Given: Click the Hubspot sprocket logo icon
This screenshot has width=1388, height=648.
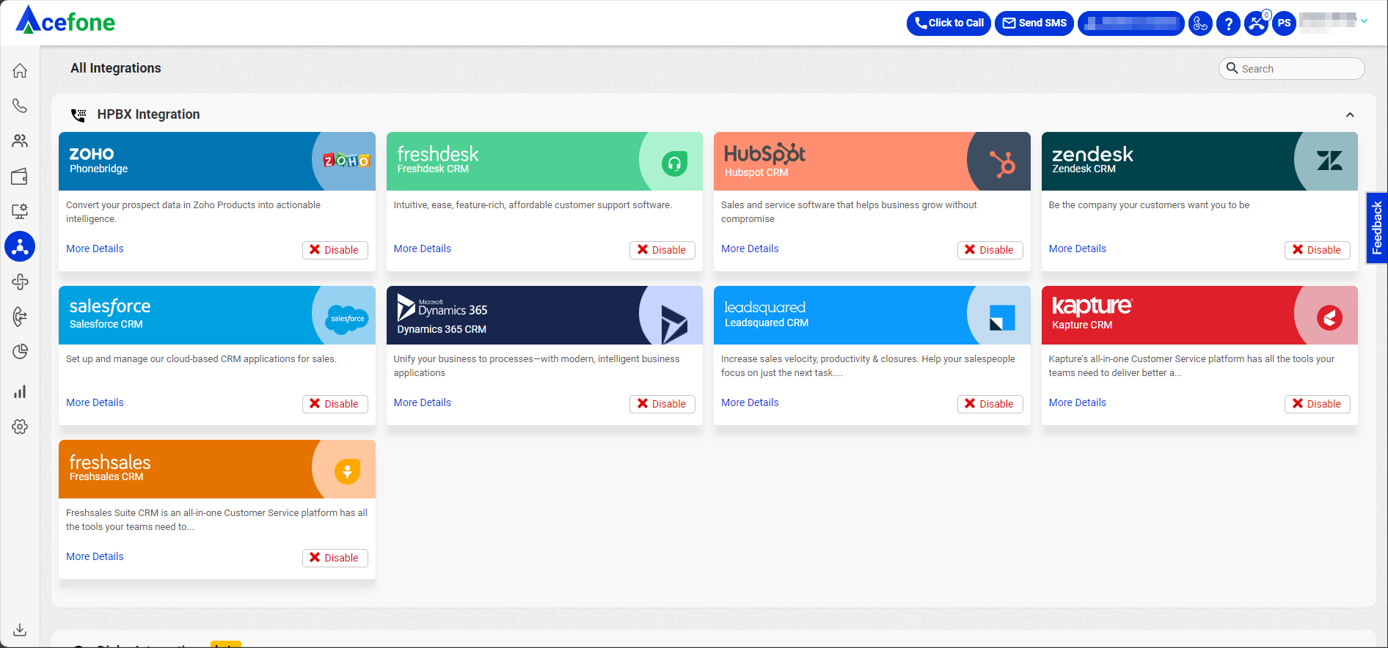Looking at the screenshot, I should pyautogui.click(x=1002, y=163).
